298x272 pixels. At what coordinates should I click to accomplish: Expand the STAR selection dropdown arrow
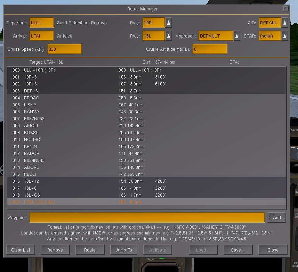pos(284,36)
